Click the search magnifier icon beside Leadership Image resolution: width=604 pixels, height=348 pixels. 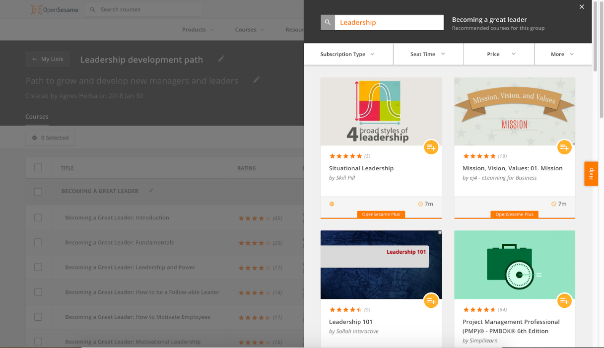(x=328, y=22)
